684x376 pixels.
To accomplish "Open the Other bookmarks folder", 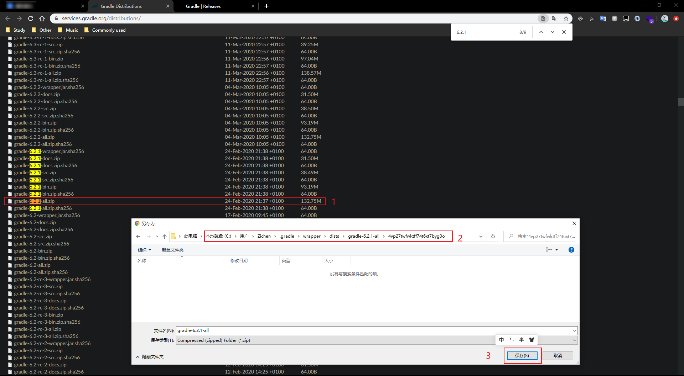I will (41, 30).
